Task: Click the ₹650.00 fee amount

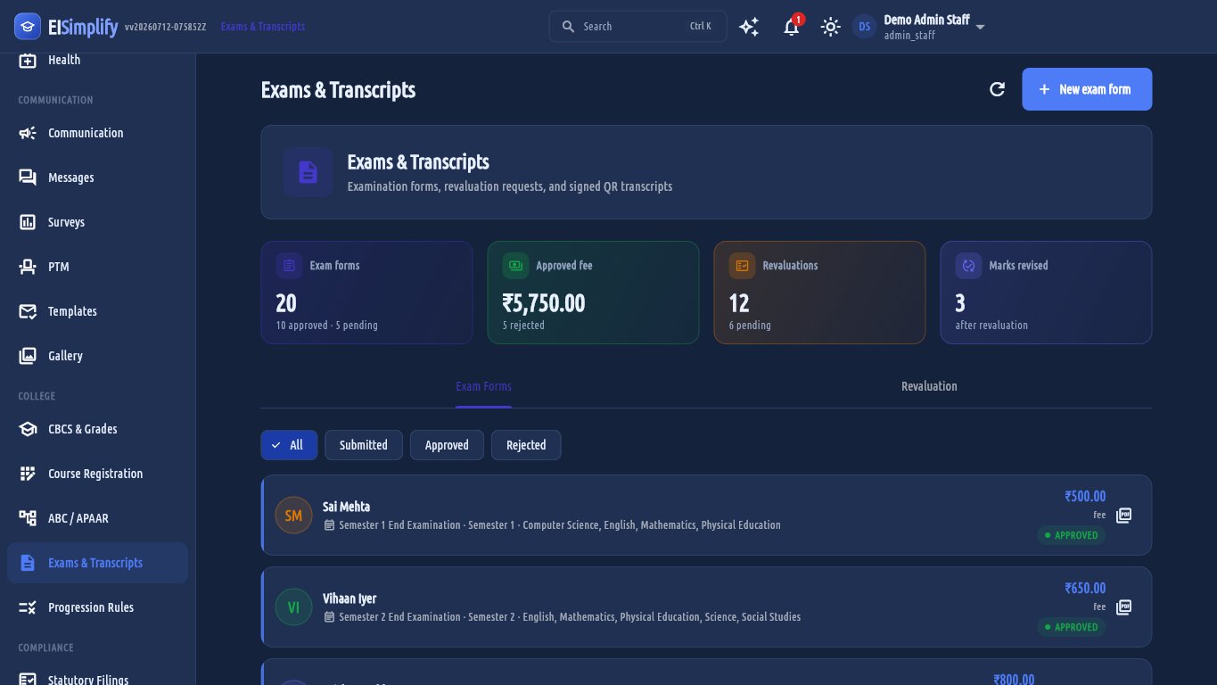Action: (1085, 589)
